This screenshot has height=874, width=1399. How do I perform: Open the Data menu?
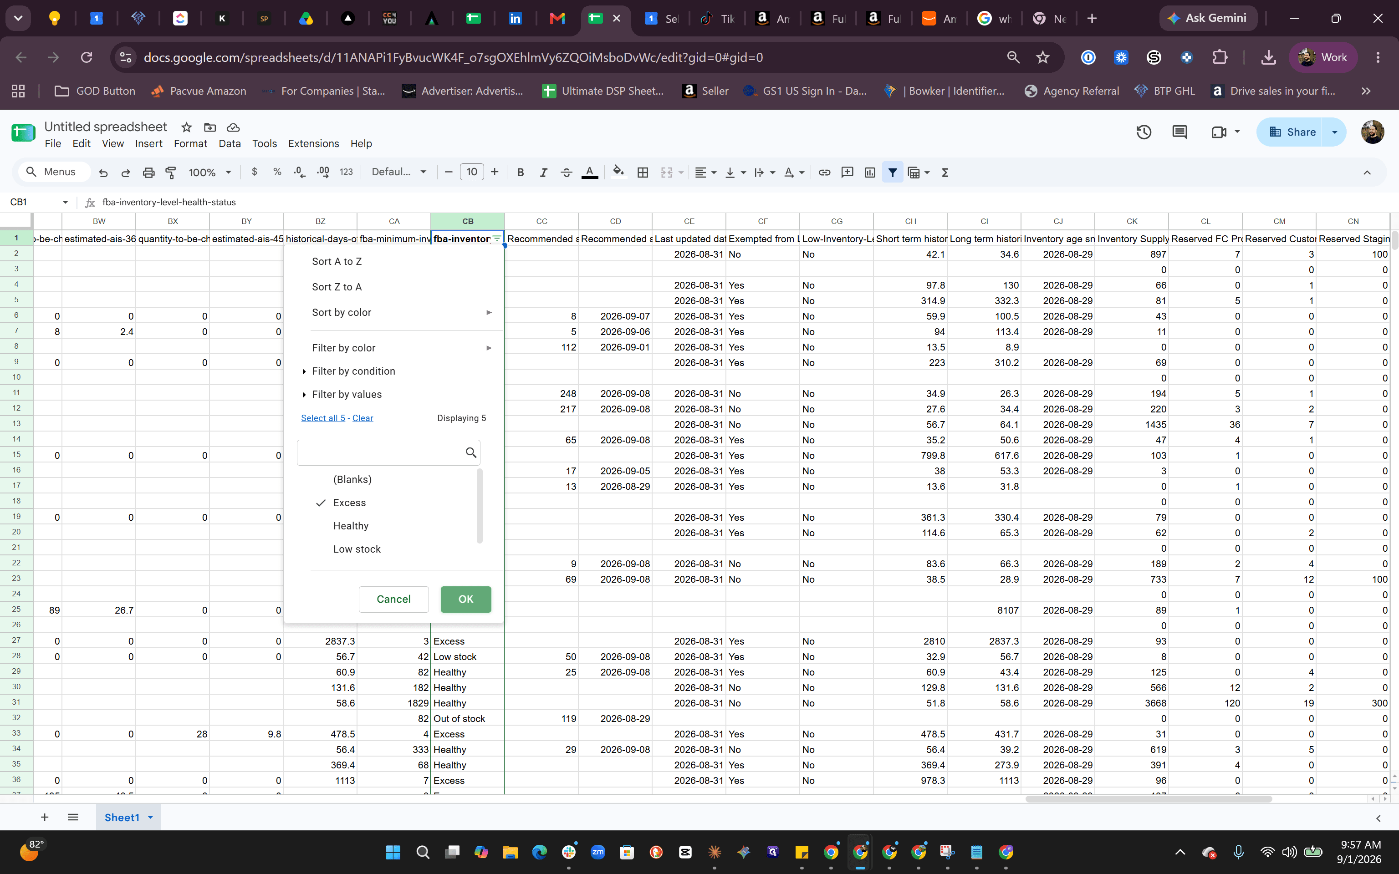pos(230,143)
